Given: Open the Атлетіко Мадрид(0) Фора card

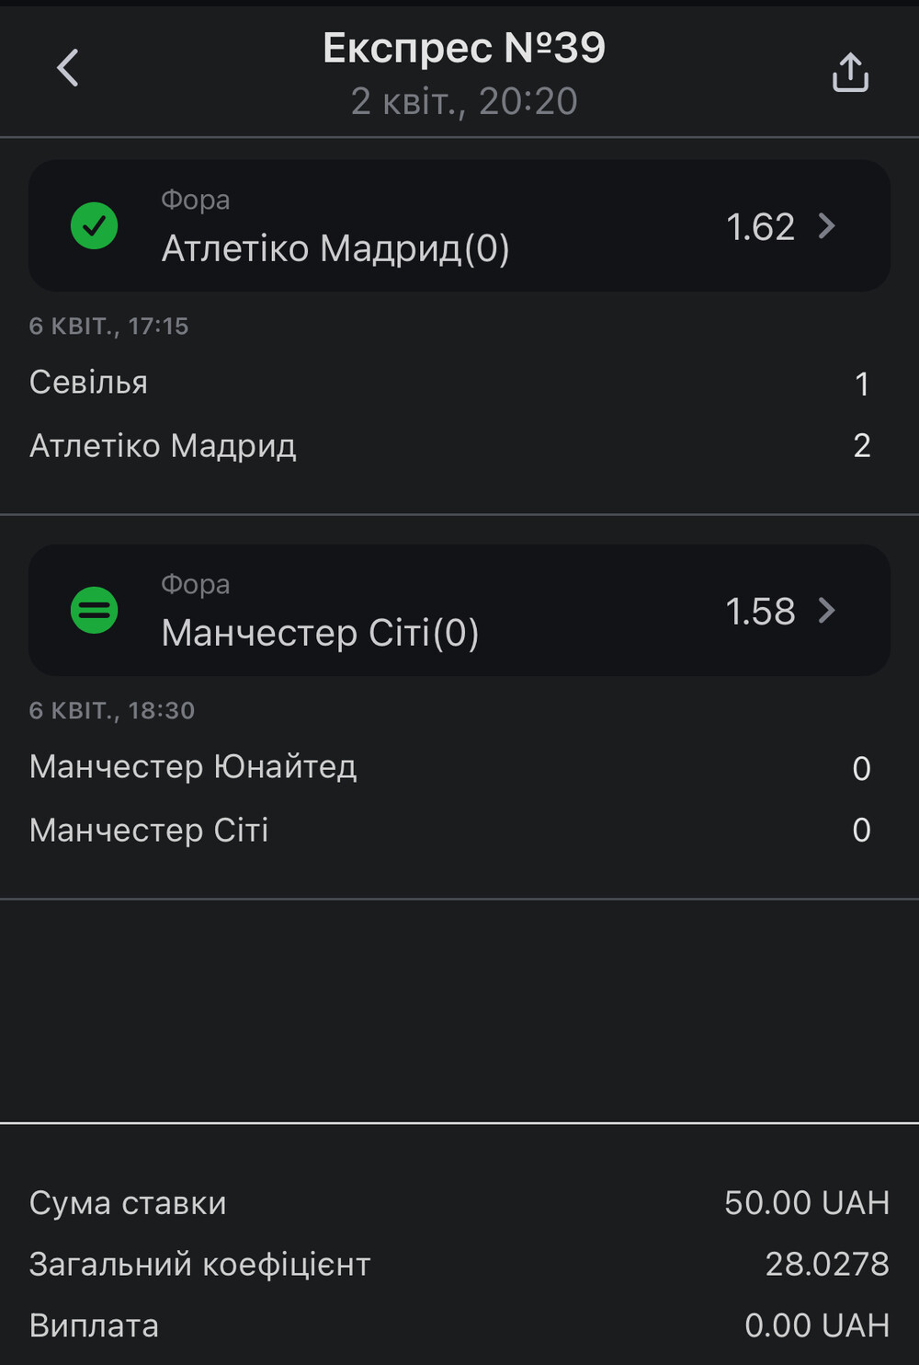Looking at the screenshot, I should pos(459,225).
